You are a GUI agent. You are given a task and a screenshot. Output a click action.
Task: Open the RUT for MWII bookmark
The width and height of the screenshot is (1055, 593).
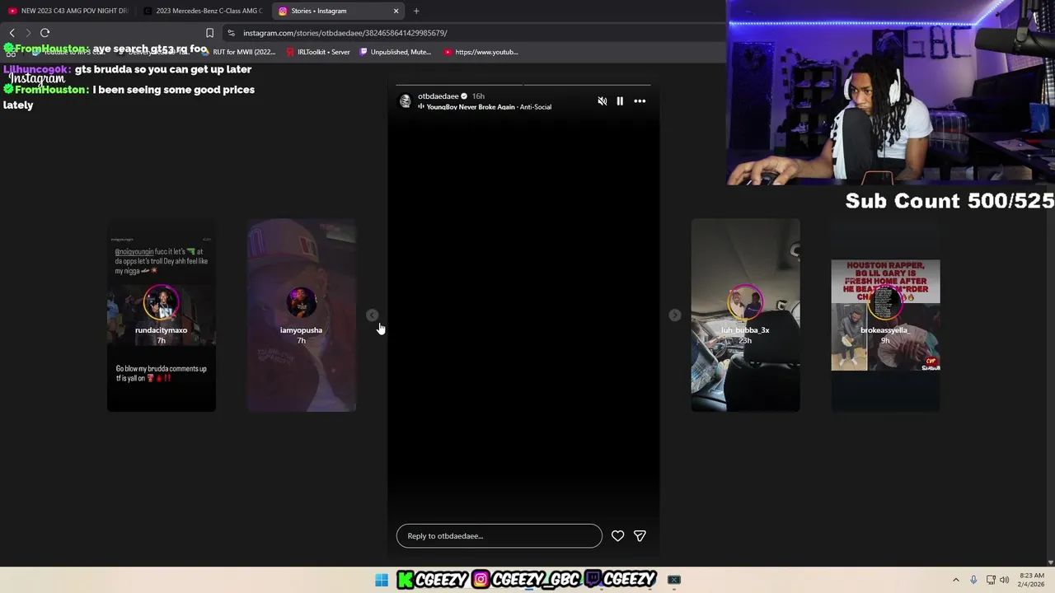coord(237,52)
